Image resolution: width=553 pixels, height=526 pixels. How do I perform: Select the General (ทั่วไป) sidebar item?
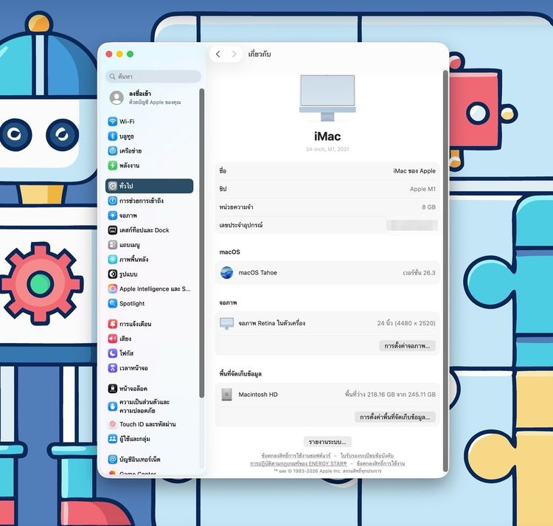(x=149, y=186)
